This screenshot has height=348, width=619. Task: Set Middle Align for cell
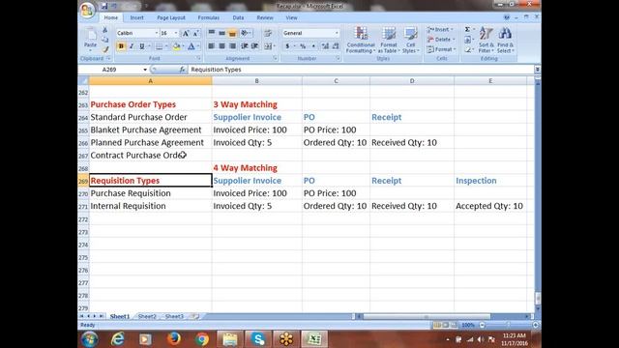(x=221, y=33)
